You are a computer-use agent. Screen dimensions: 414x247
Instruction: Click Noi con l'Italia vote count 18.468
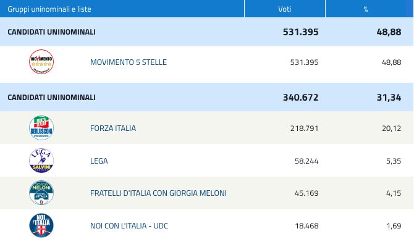306,226
